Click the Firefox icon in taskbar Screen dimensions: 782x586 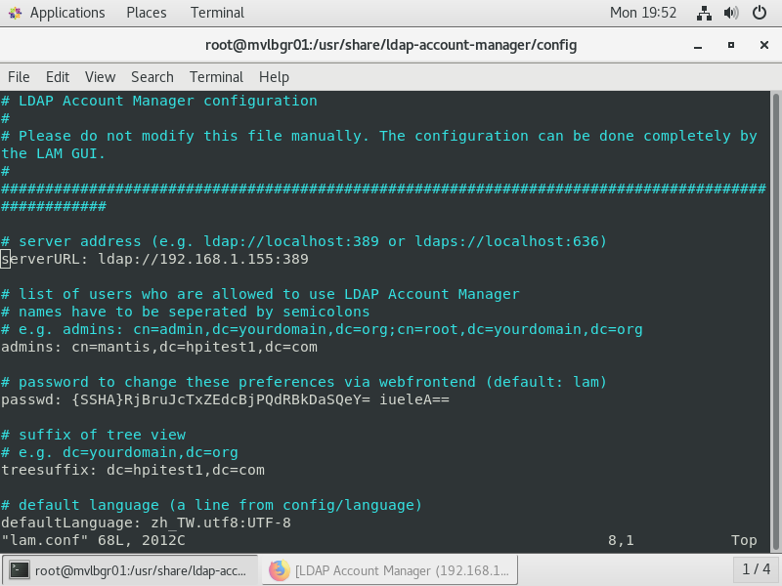(280, 570)
